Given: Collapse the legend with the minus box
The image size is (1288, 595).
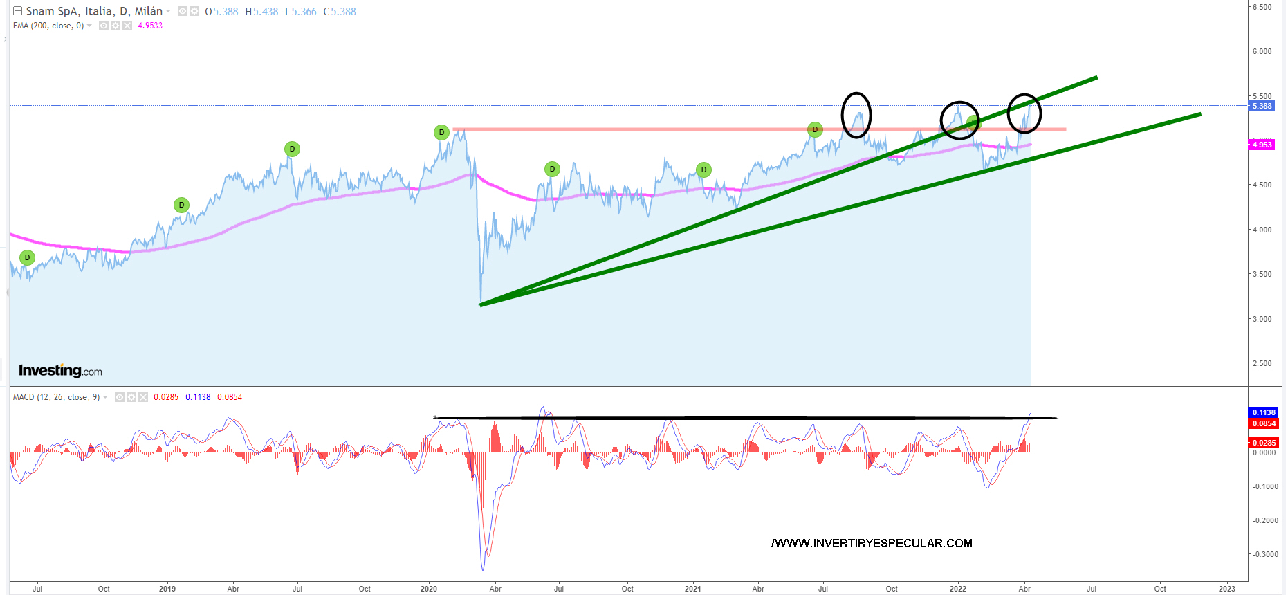Looking at the screenshot, I should pyautogui.click(x=18, y=11).
